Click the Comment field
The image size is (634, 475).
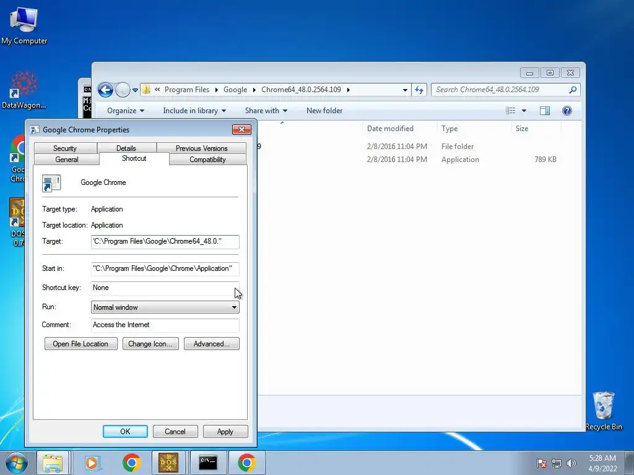pos(165,325)
